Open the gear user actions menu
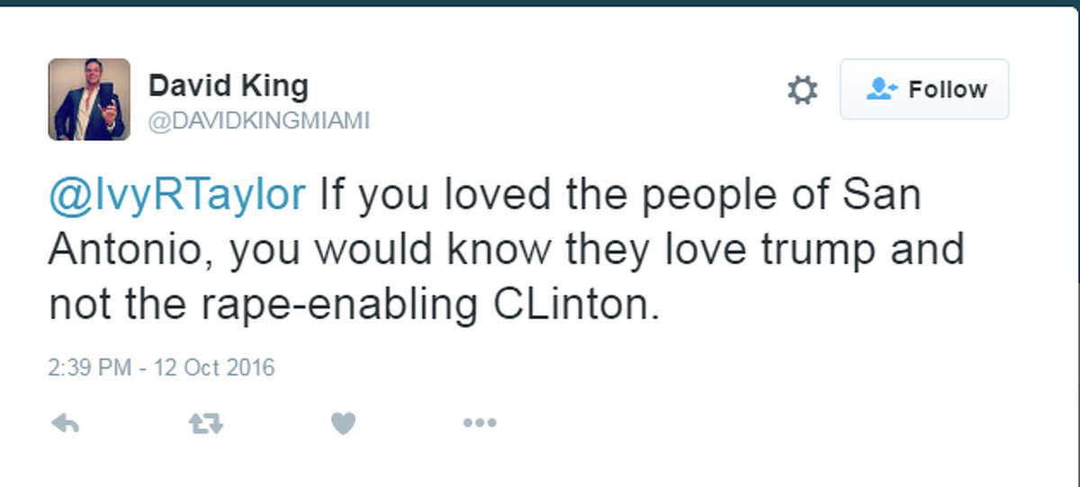The image size is (1080, 487). 802,90
